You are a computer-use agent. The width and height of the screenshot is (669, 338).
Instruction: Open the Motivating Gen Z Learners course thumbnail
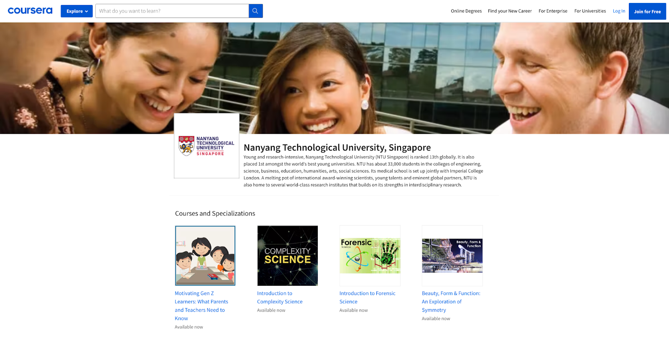[205, 256]
